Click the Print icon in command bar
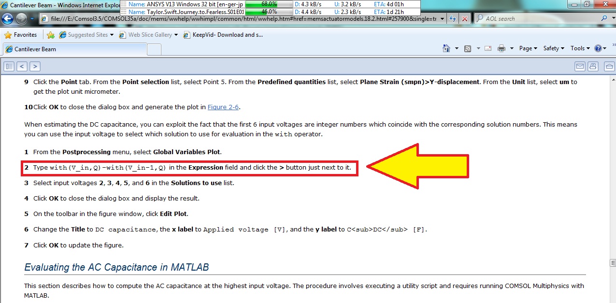 501,48
